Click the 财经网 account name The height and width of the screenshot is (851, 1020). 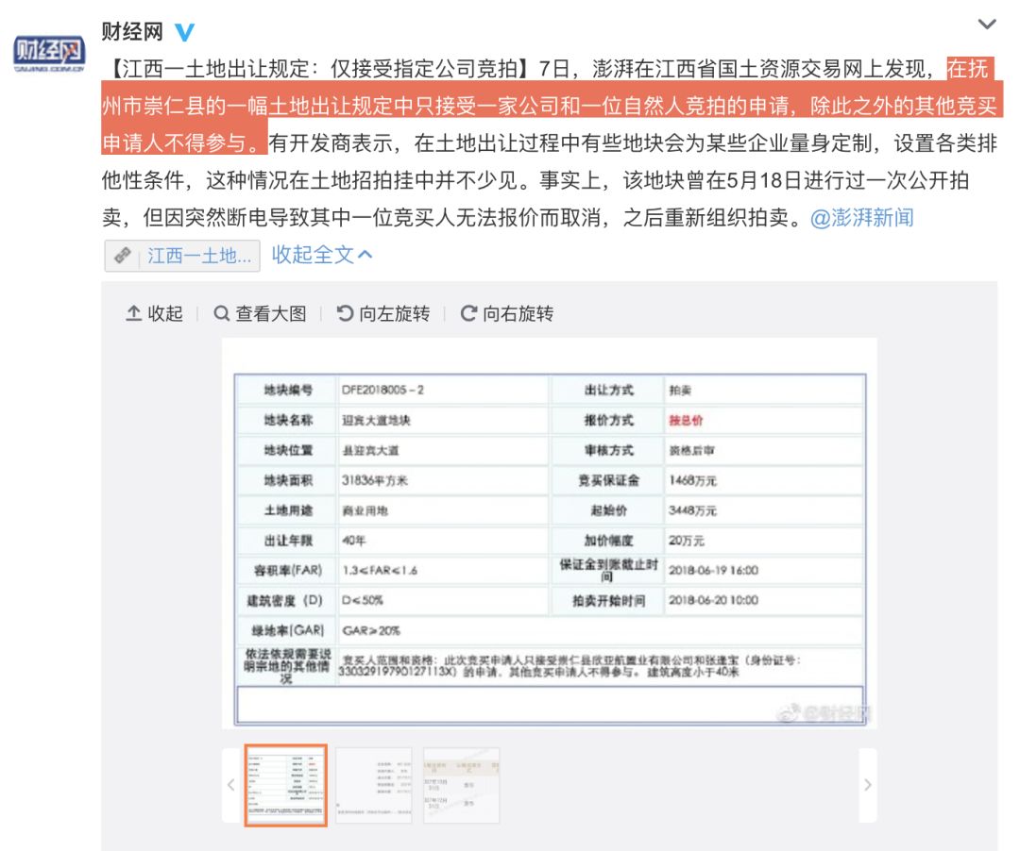(x=132, y=30)
